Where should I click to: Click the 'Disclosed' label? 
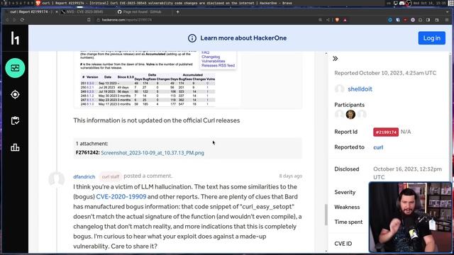tap(347, 169)
